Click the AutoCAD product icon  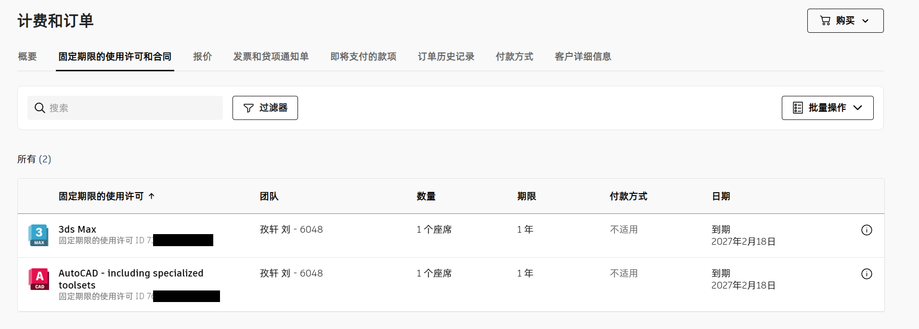(x=39, y=279)
